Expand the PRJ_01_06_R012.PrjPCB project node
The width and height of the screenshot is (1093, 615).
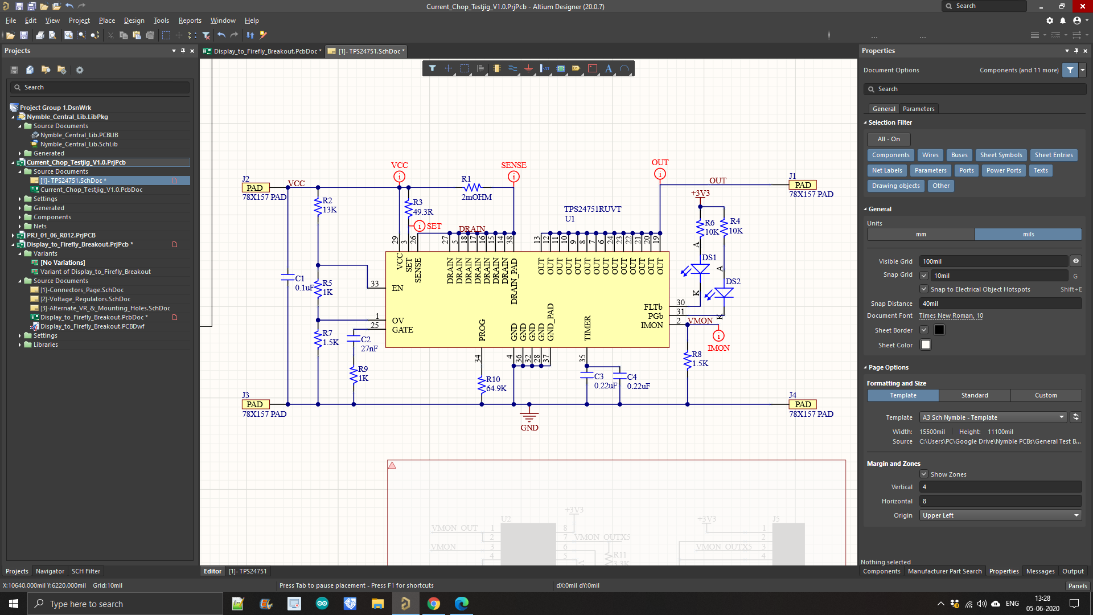[13, 235]
